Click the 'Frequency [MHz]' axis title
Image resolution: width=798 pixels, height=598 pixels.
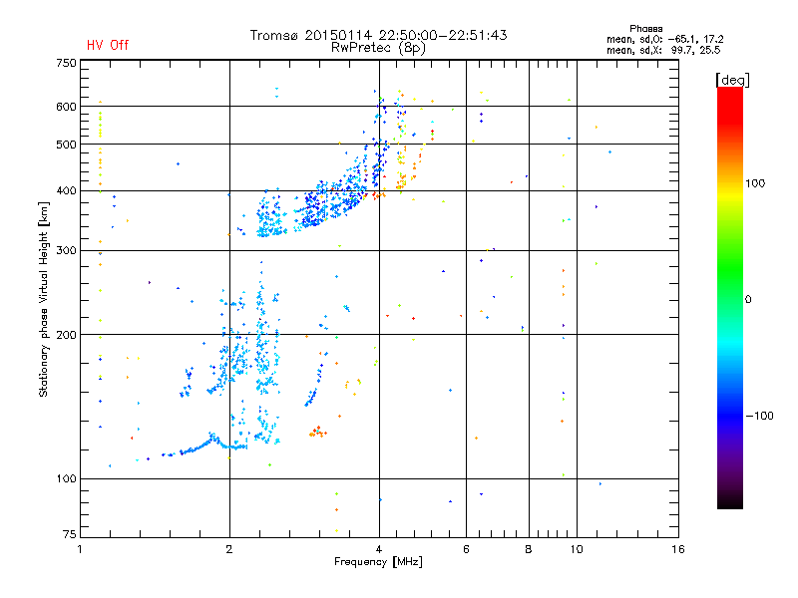tap(378, 562)
